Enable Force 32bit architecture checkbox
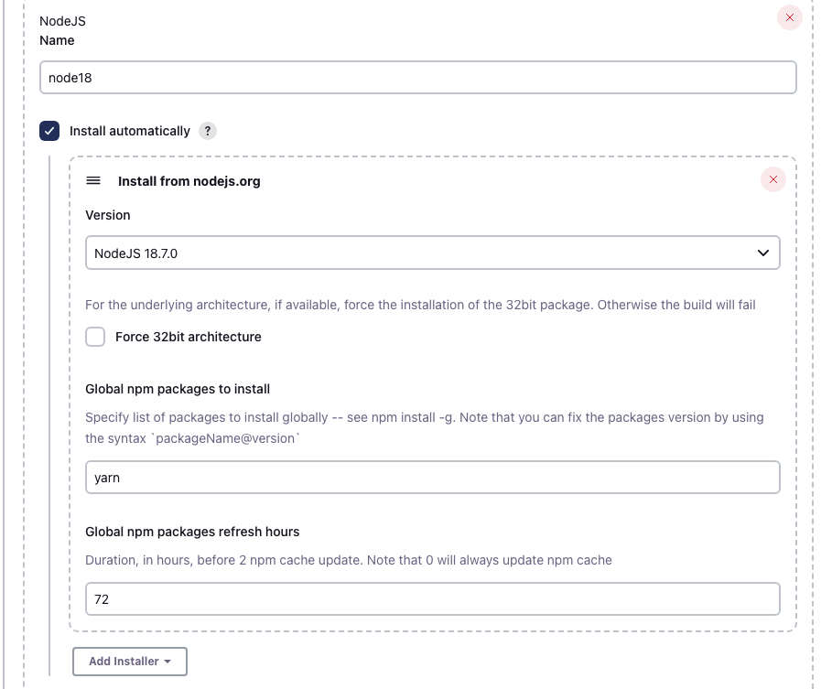This screenshot has height=689, width=821. coord(95,337)
